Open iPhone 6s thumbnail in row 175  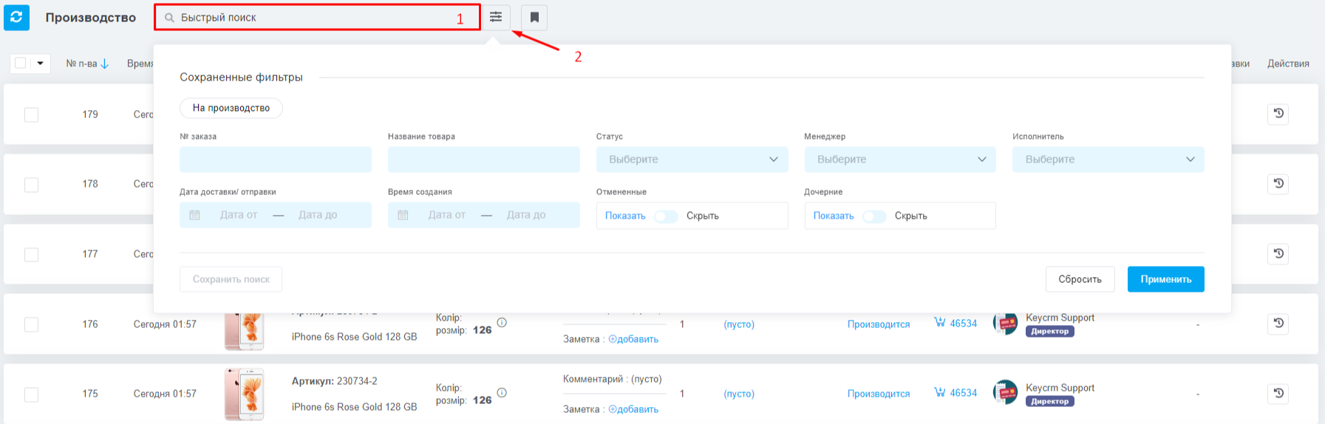coord(245,394)
